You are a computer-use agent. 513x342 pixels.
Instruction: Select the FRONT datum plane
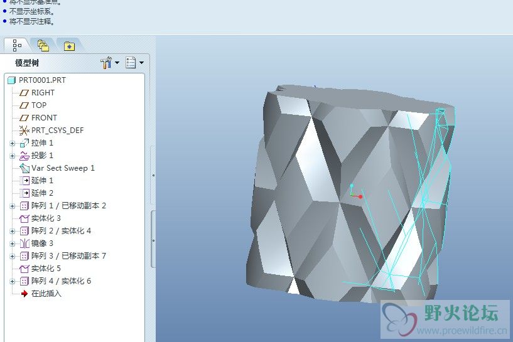pos(44,118)
